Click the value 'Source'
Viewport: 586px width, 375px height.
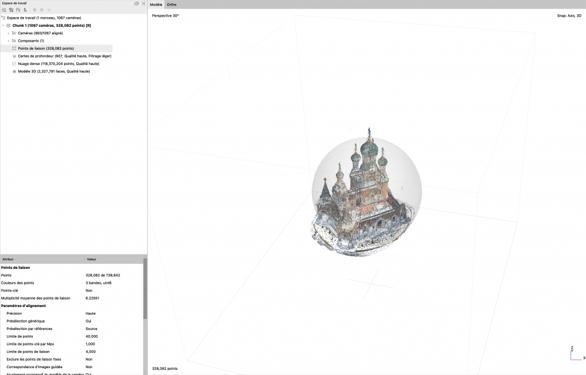pos(91,329)
